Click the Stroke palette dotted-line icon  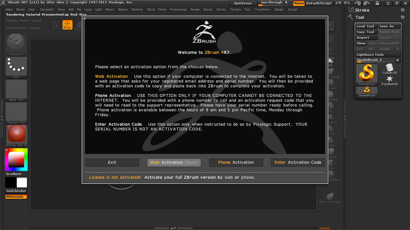pyautogui.click(x=351, y=10)
